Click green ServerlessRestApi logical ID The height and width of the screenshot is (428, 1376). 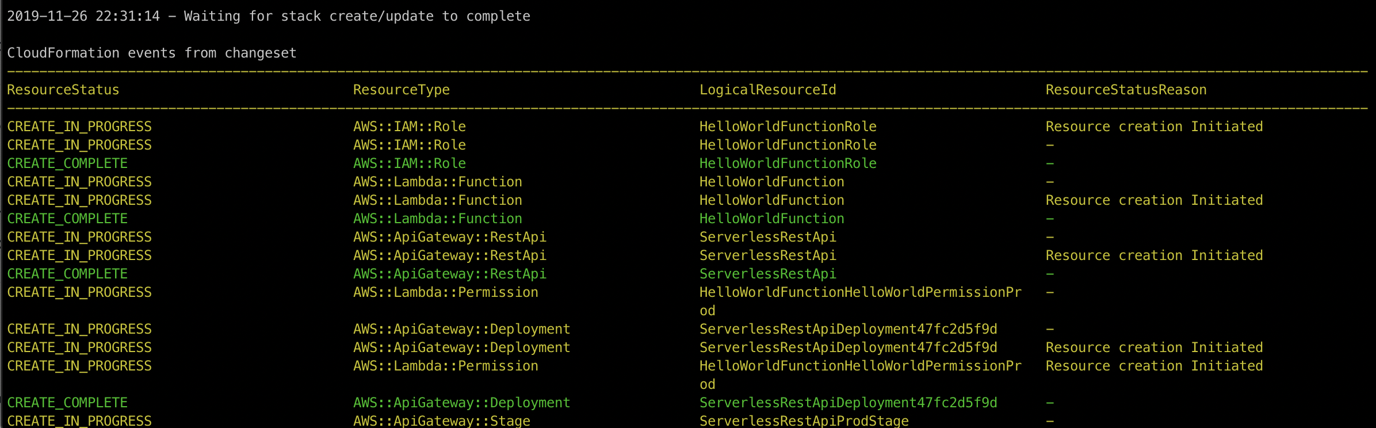(767, 274)
